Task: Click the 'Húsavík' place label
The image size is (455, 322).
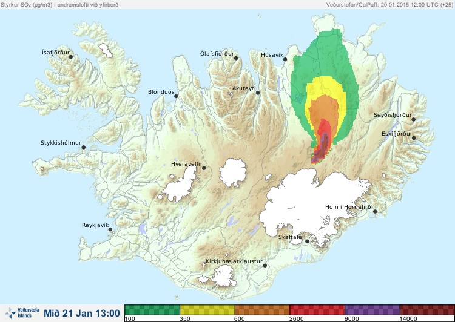Action: [x=272, y=54]
